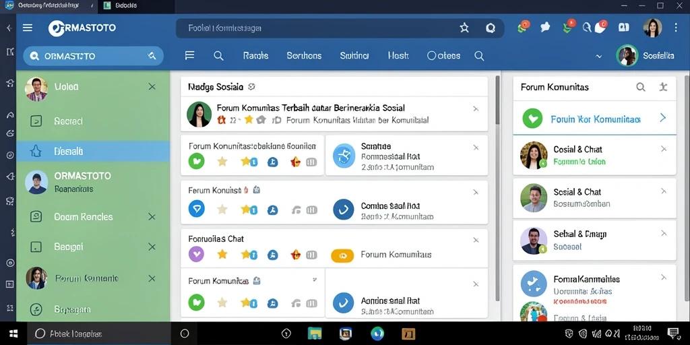The height and width of the screenshot is (345, 690).
Task: Open the Edge browser taskbar icon
Action: [377, 334]
